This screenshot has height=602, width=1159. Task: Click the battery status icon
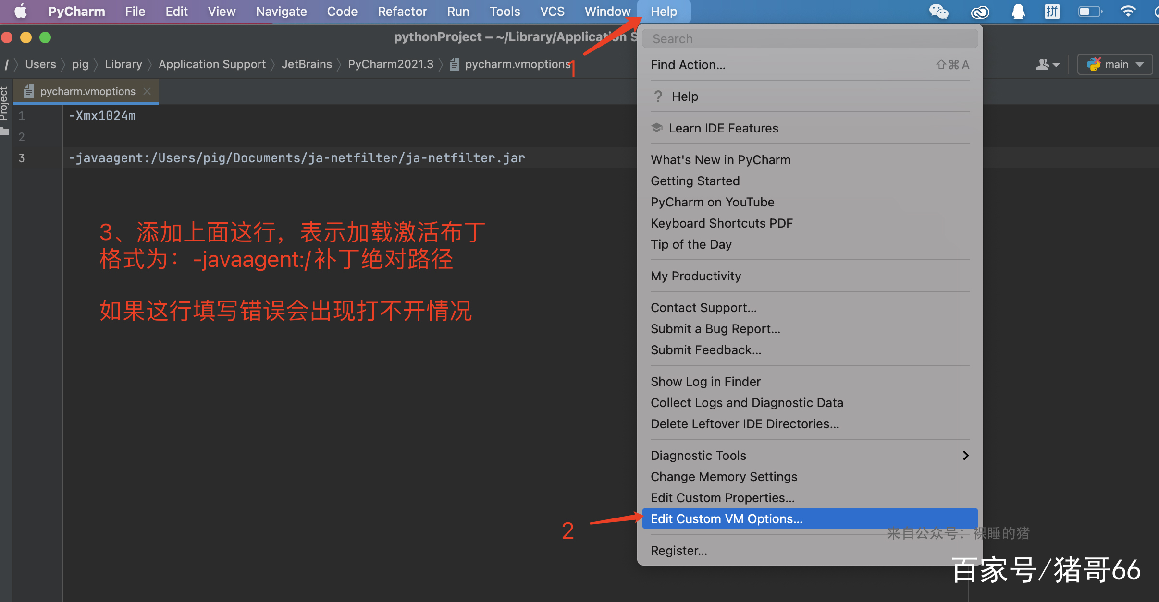pos(1090,11)
